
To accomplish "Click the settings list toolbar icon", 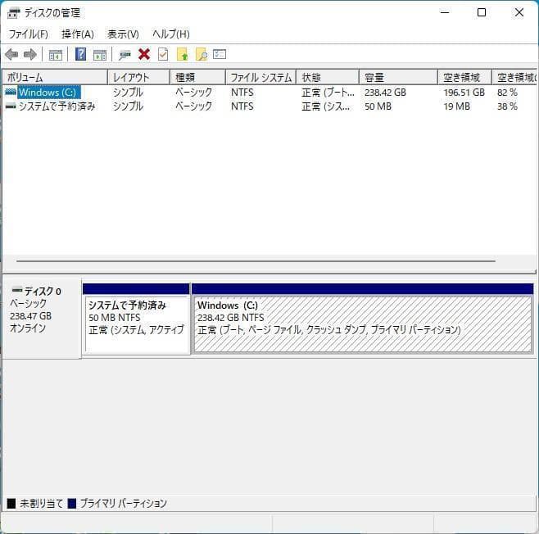I will pos(220,54).
